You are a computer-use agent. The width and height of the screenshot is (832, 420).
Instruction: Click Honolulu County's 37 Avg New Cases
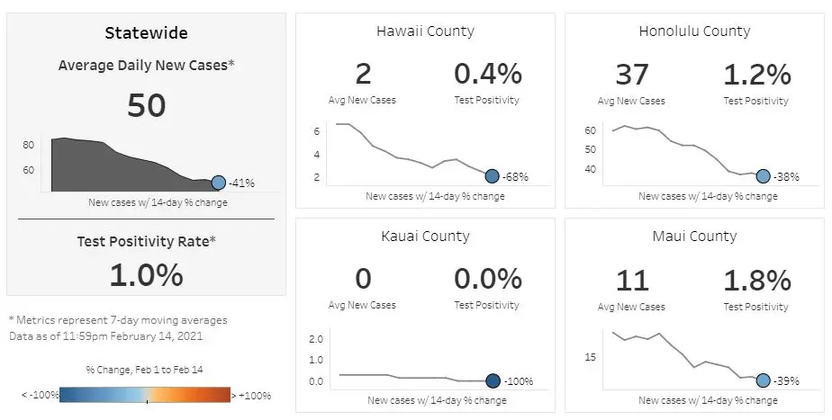pos(632,75)
